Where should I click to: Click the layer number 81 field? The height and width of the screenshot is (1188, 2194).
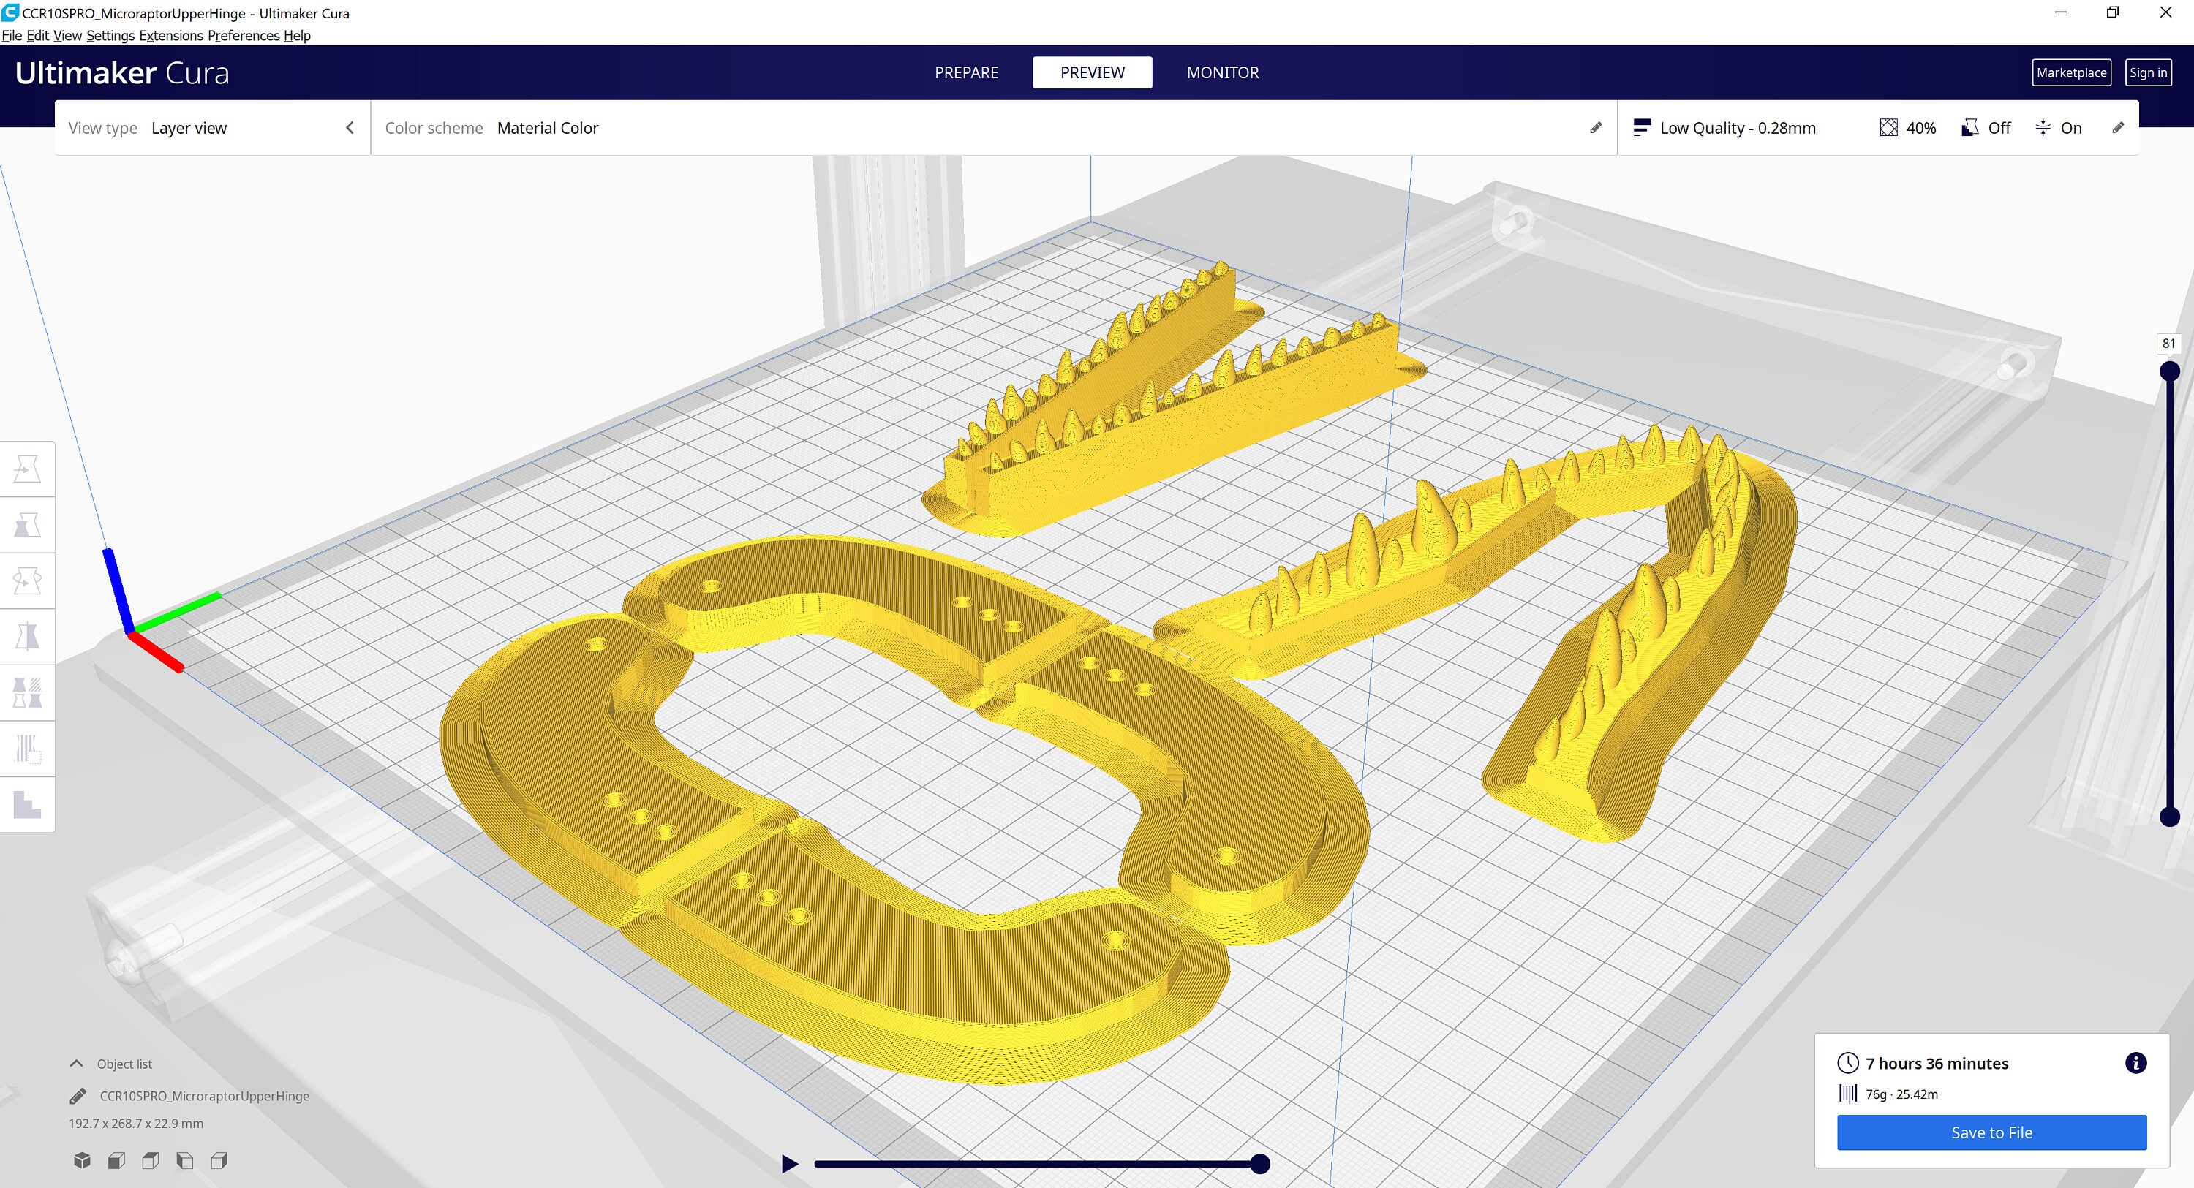2168,343
